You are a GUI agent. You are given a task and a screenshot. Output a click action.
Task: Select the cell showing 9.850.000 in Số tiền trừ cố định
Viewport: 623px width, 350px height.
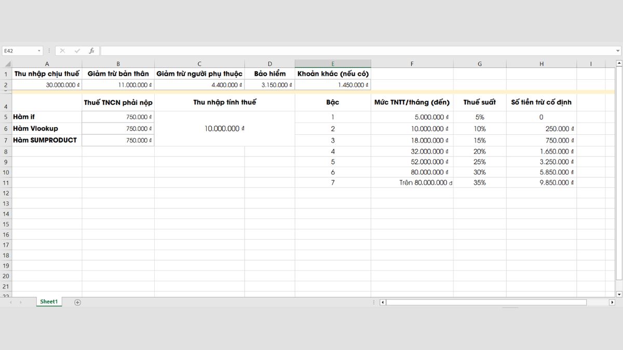click(541, 183)
